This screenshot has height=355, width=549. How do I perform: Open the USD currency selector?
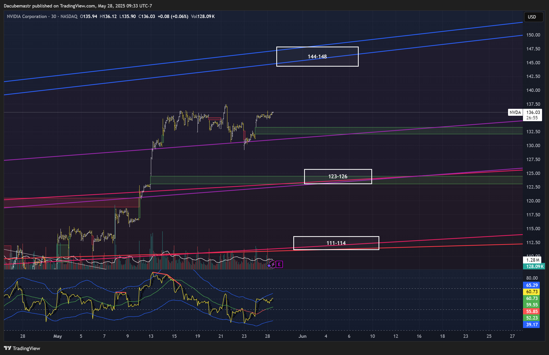[534, 17]
